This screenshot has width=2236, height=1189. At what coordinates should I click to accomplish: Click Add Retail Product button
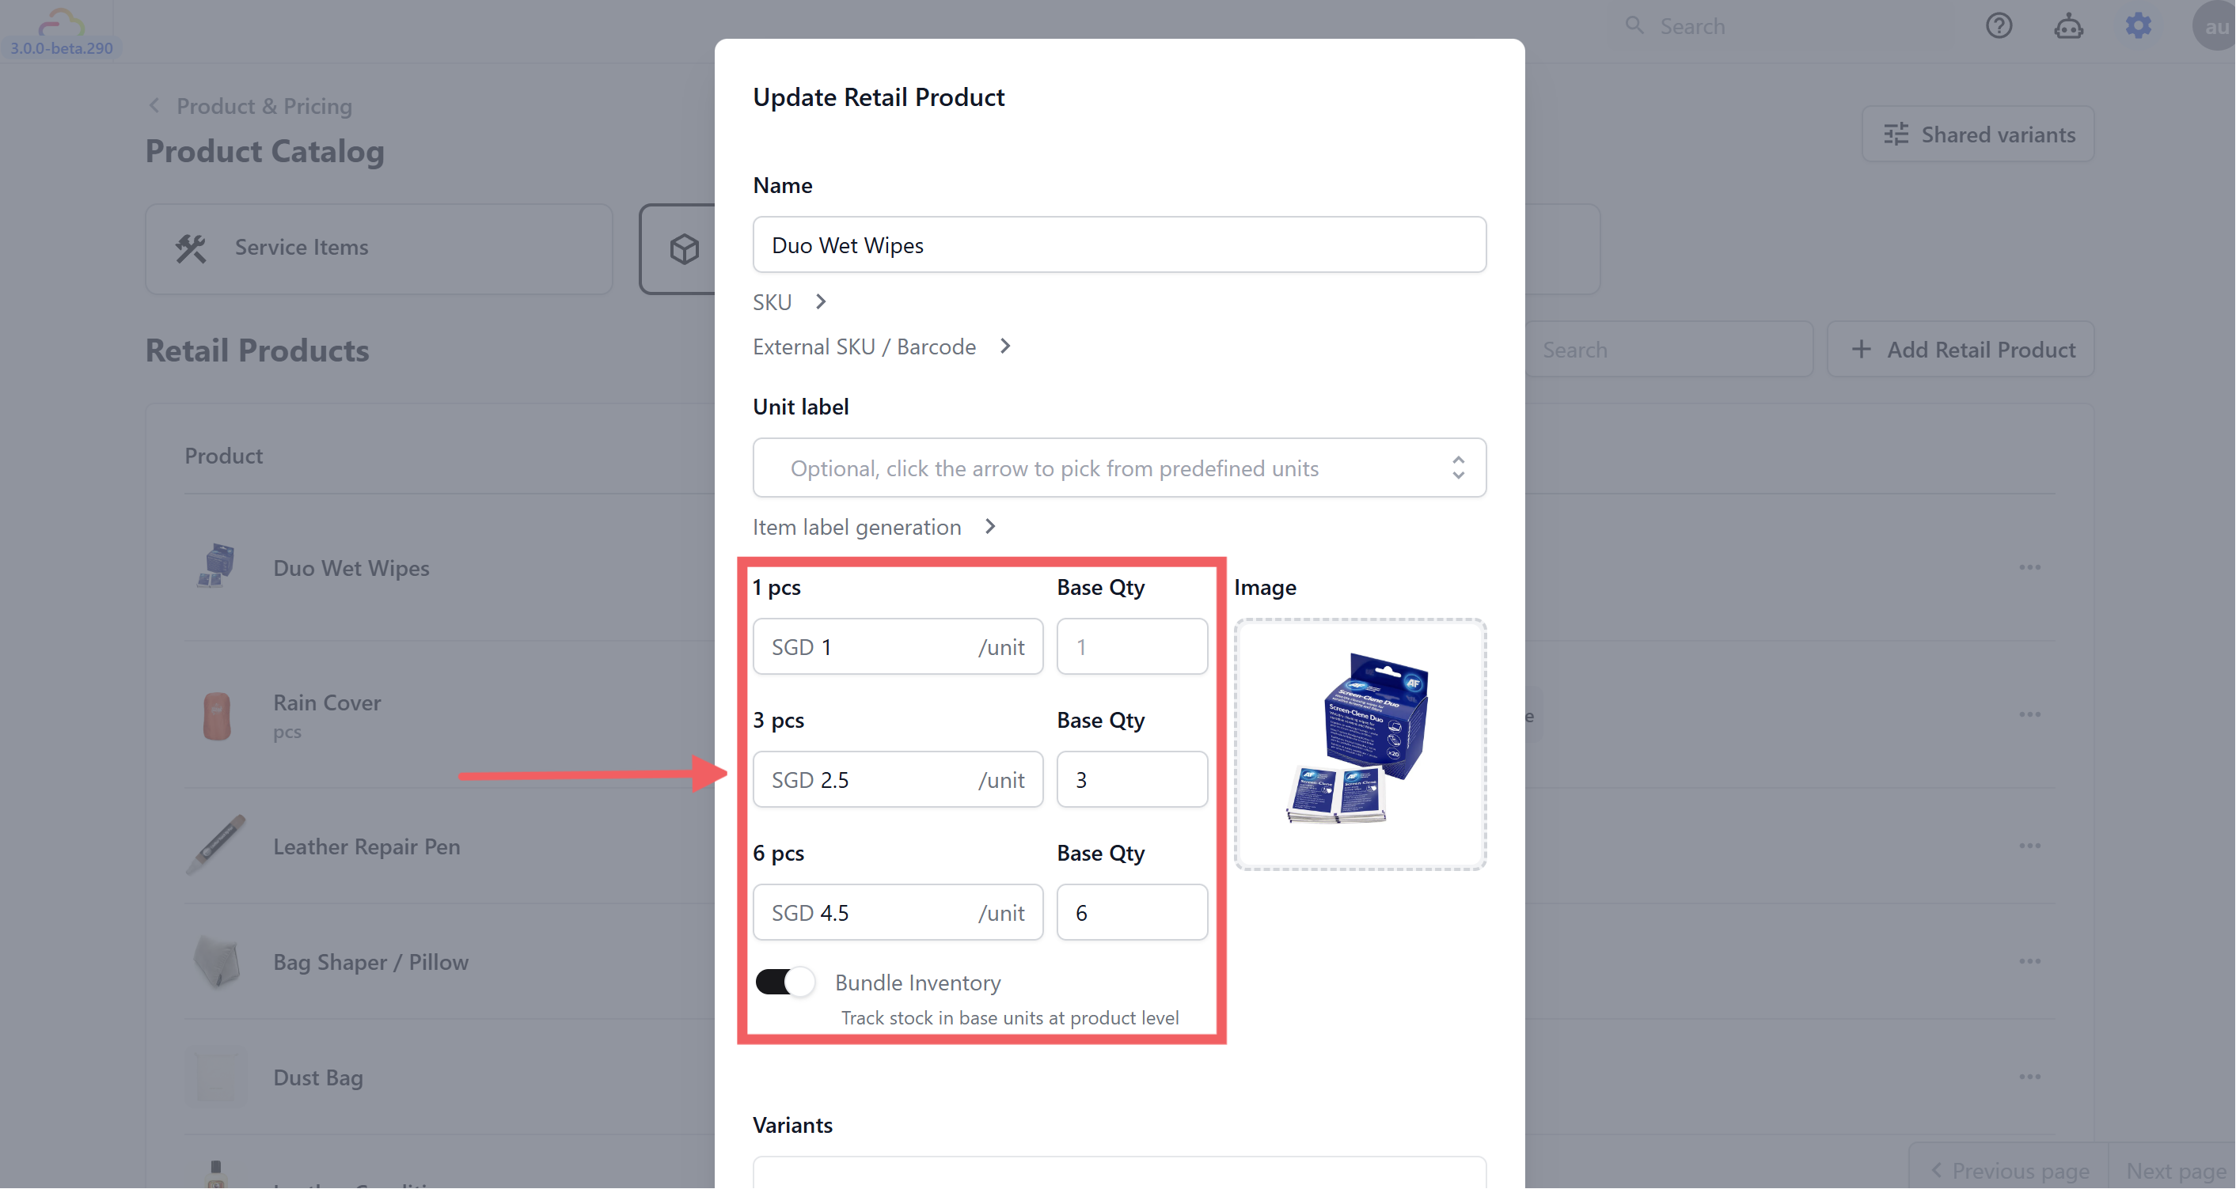tap(1960, 350)
